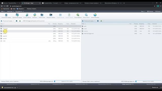162x91 pixels.
Task: Bookmark the page with the star icon
Action: (x=155, y=6)
